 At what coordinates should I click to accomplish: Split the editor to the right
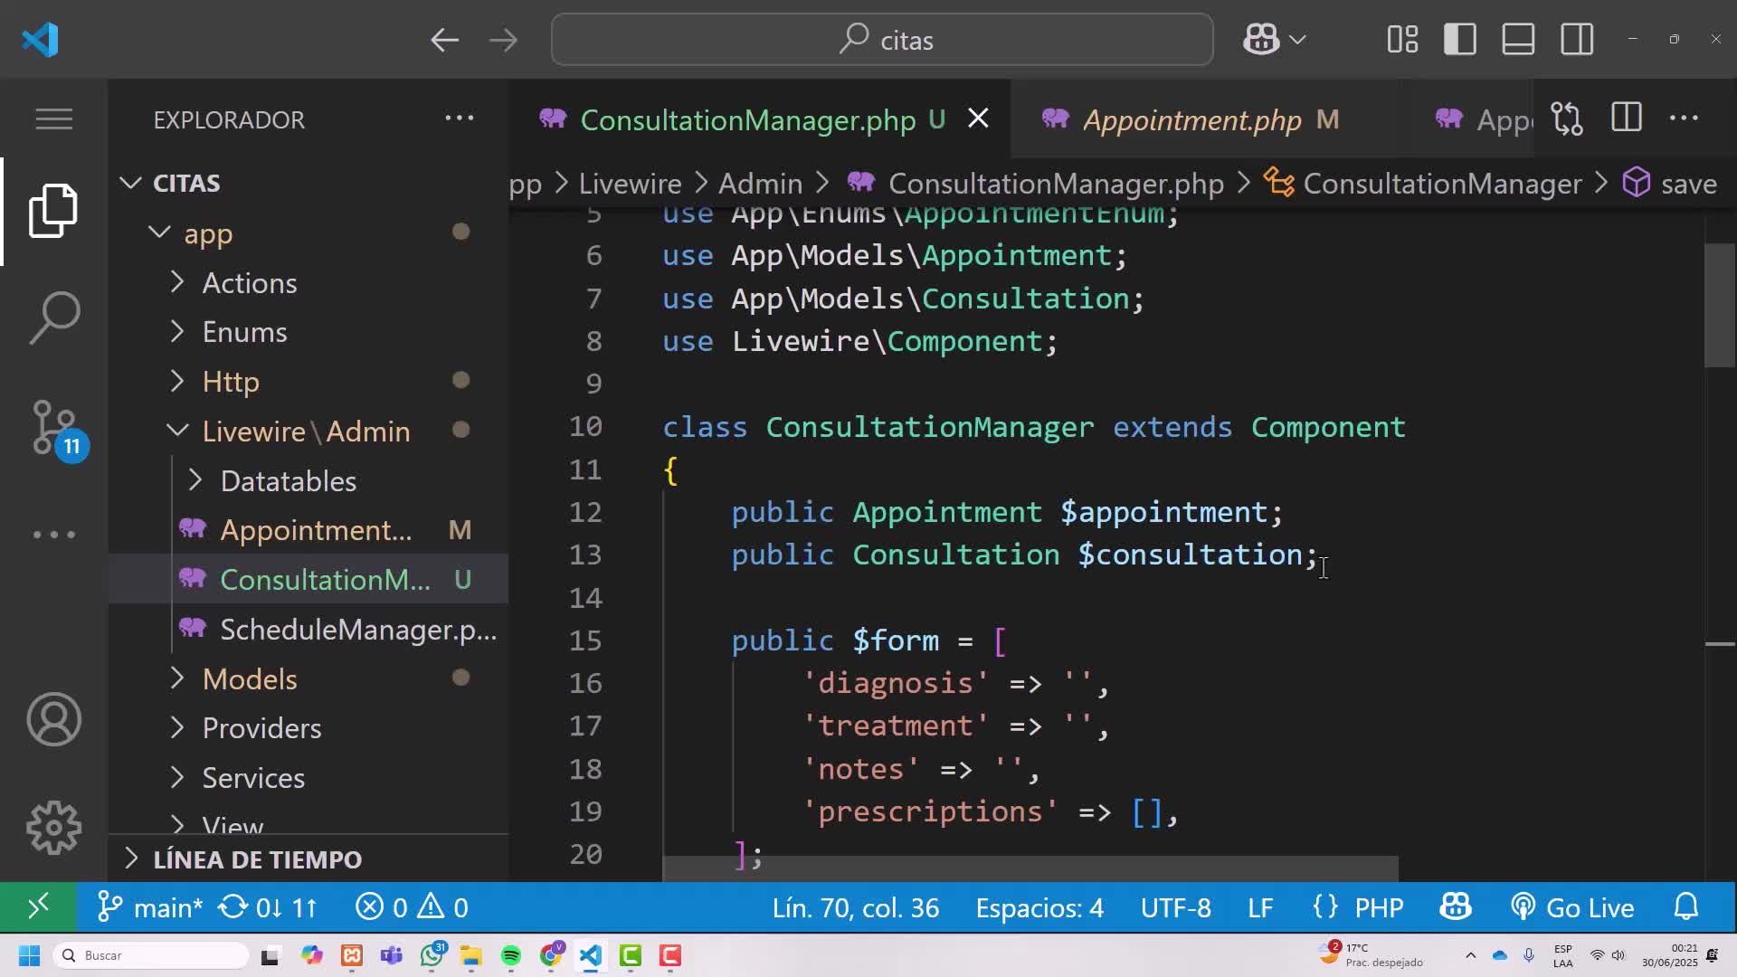[x=1626, y=119]
